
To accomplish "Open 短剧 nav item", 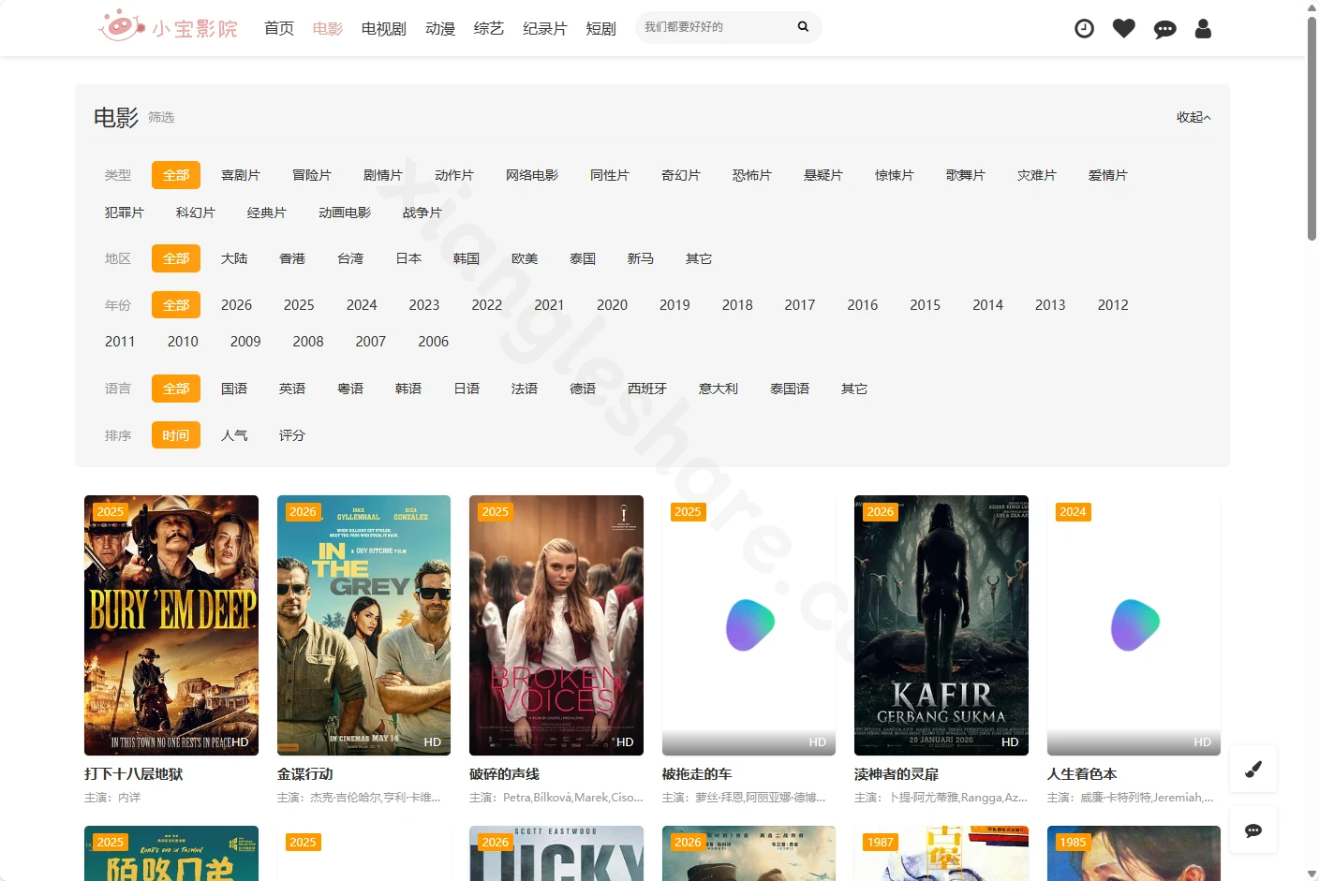I will 601,28.
